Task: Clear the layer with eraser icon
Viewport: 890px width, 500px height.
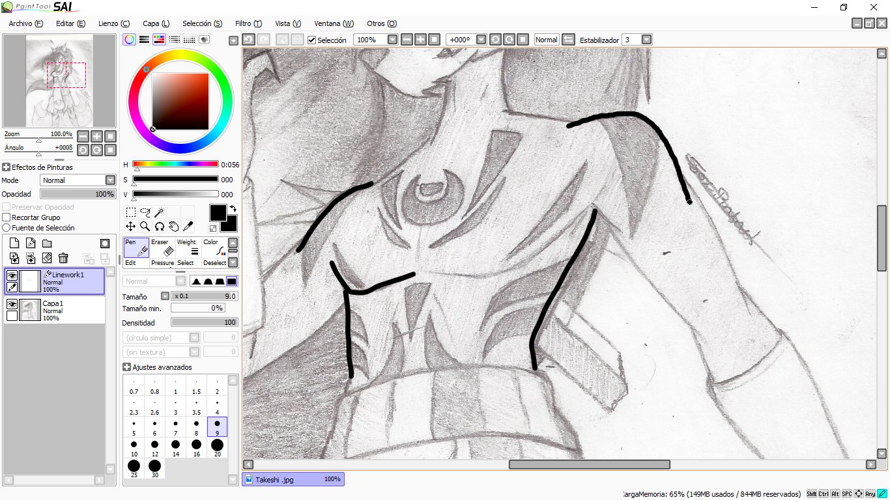Action: pos(47,258)
